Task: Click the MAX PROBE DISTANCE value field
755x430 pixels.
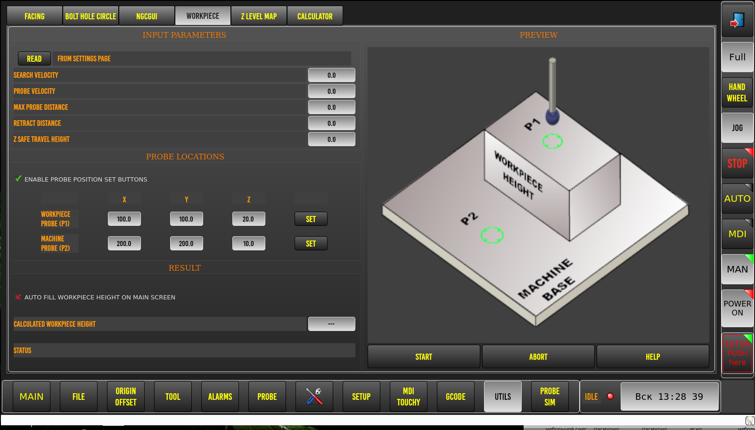Action: (332, 107)
